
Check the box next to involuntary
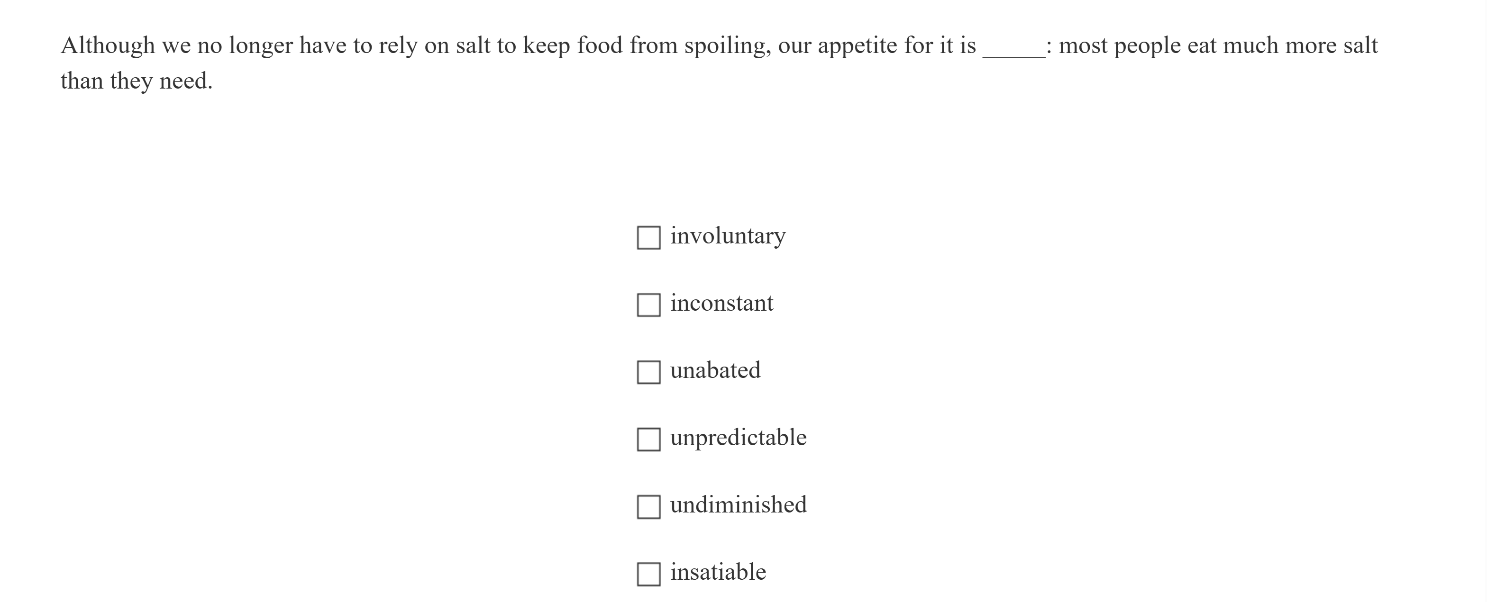[648, 238]
